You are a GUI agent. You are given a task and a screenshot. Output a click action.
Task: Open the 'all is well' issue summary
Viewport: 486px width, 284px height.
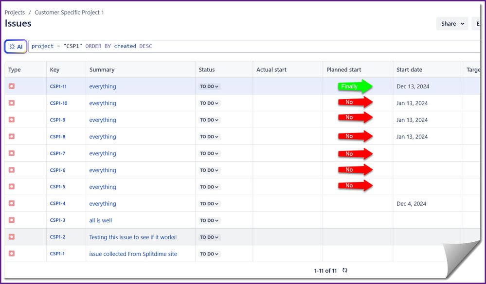(x=100, y=220)
